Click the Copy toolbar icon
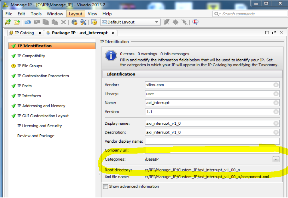The width and height of the screenshot is (288, 198). [x=45, y=22]
